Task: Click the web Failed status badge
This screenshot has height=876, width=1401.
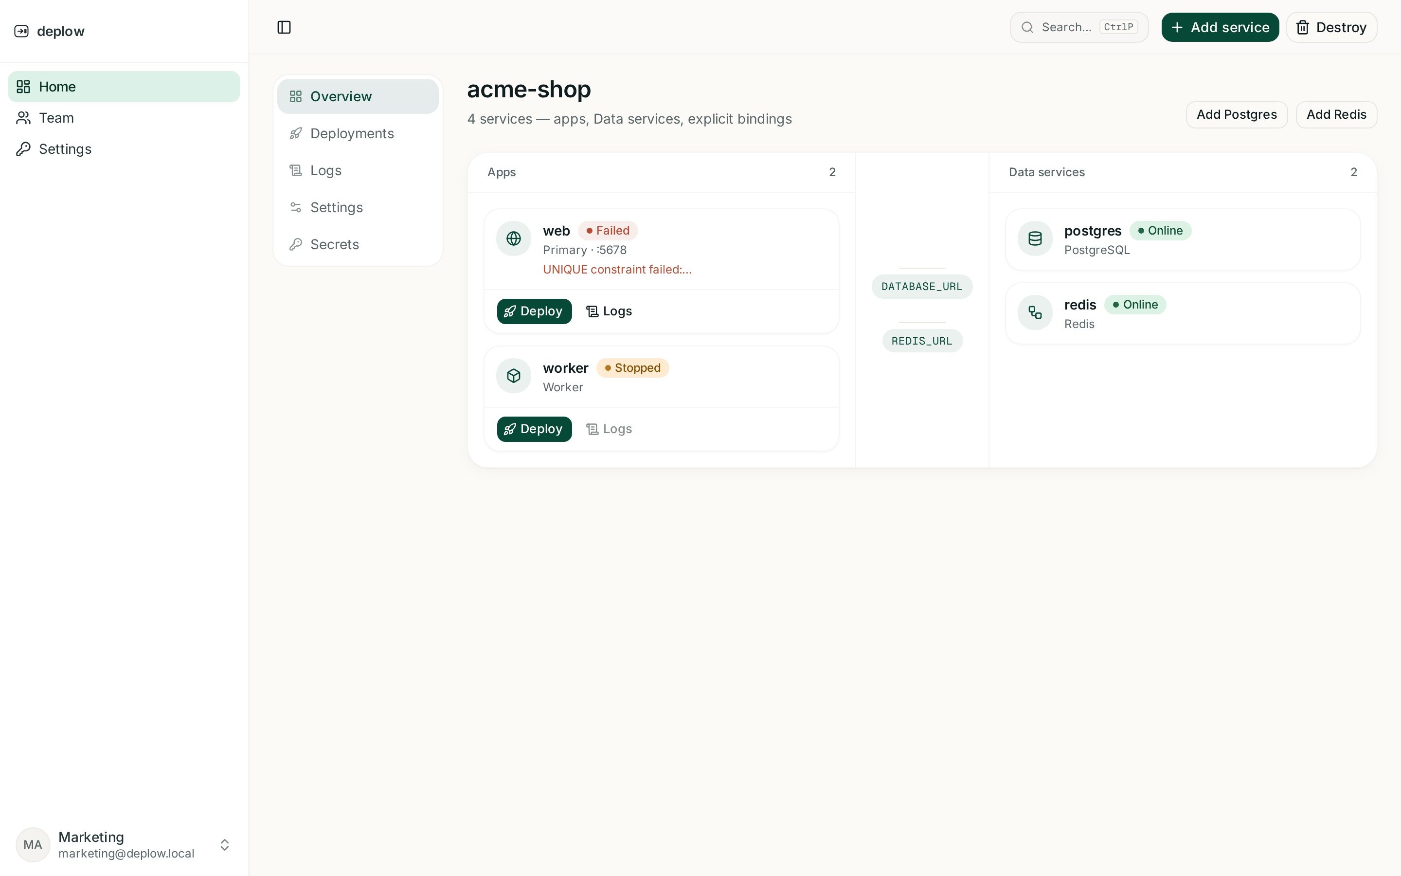Action: 608,231
